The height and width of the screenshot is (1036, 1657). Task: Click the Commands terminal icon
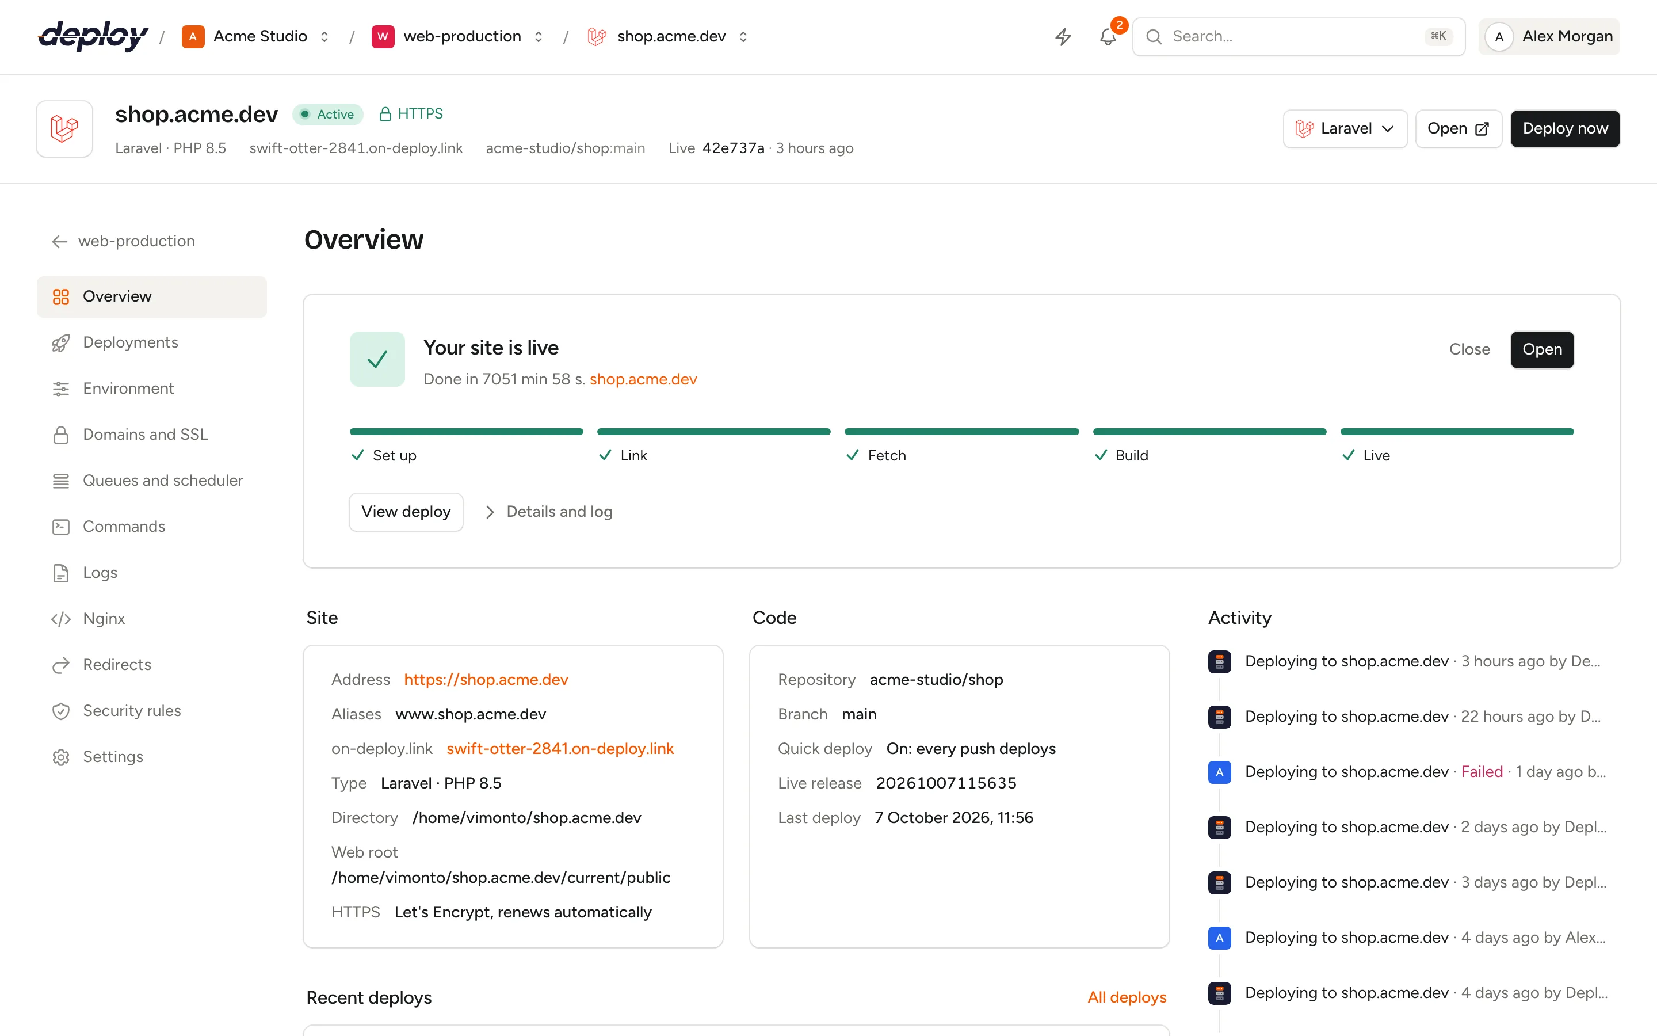(x=61, y=527)
